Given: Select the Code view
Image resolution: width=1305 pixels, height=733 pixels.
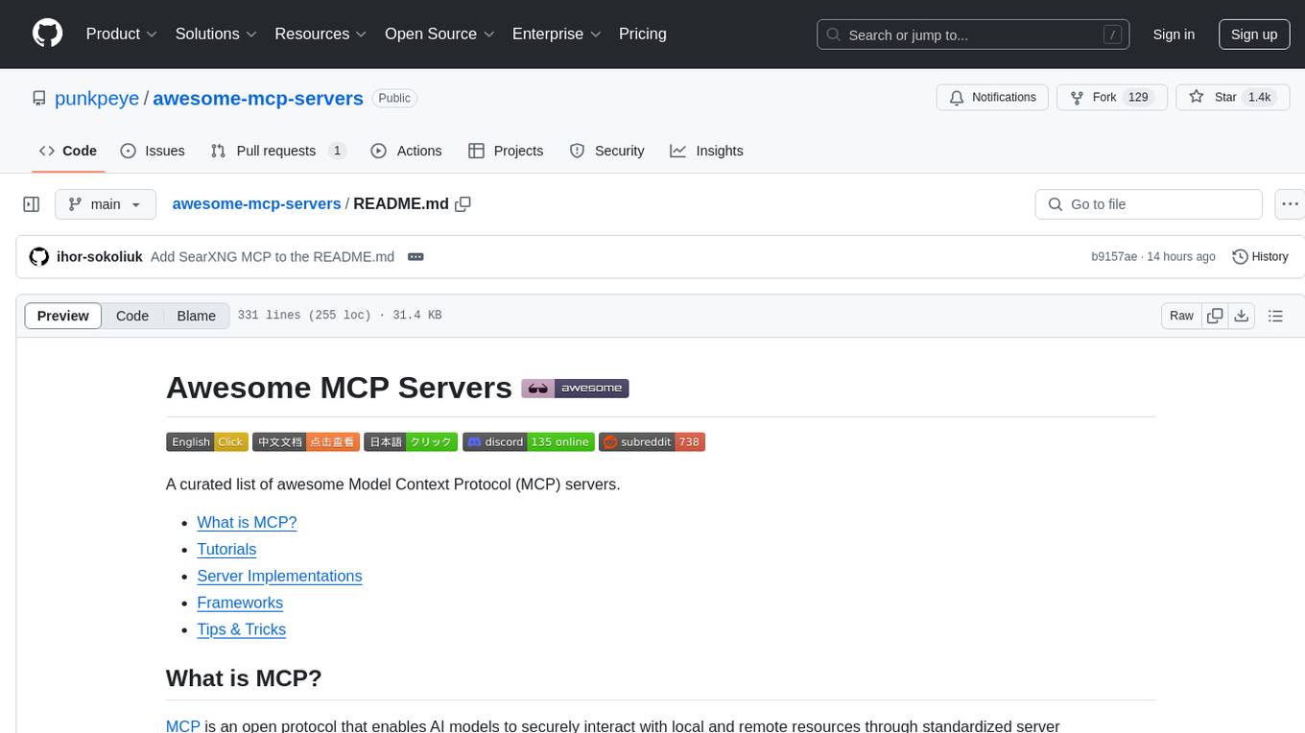Looking at the screenshot, I should coord(132,316).
